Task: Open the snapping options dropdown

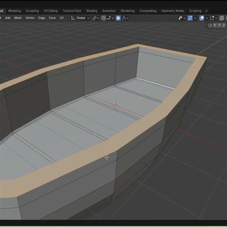Action: (110, 18)
